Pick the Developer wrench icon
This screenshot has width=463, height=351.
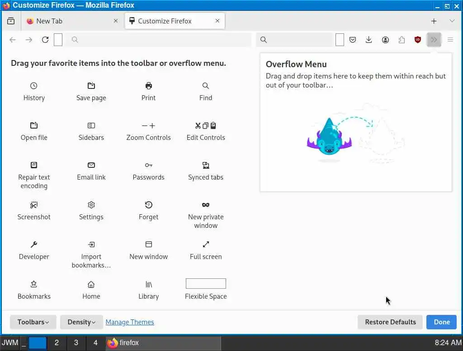(x=34, y=245)
